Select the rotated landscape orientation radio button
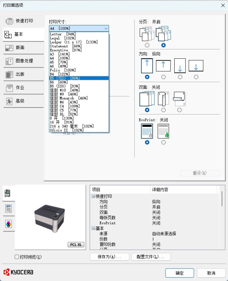Screen dimensions: 228x281 (196, 77)
